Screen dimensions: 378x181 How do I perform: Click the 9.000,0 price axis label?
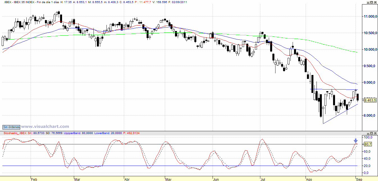coord(370,83)
